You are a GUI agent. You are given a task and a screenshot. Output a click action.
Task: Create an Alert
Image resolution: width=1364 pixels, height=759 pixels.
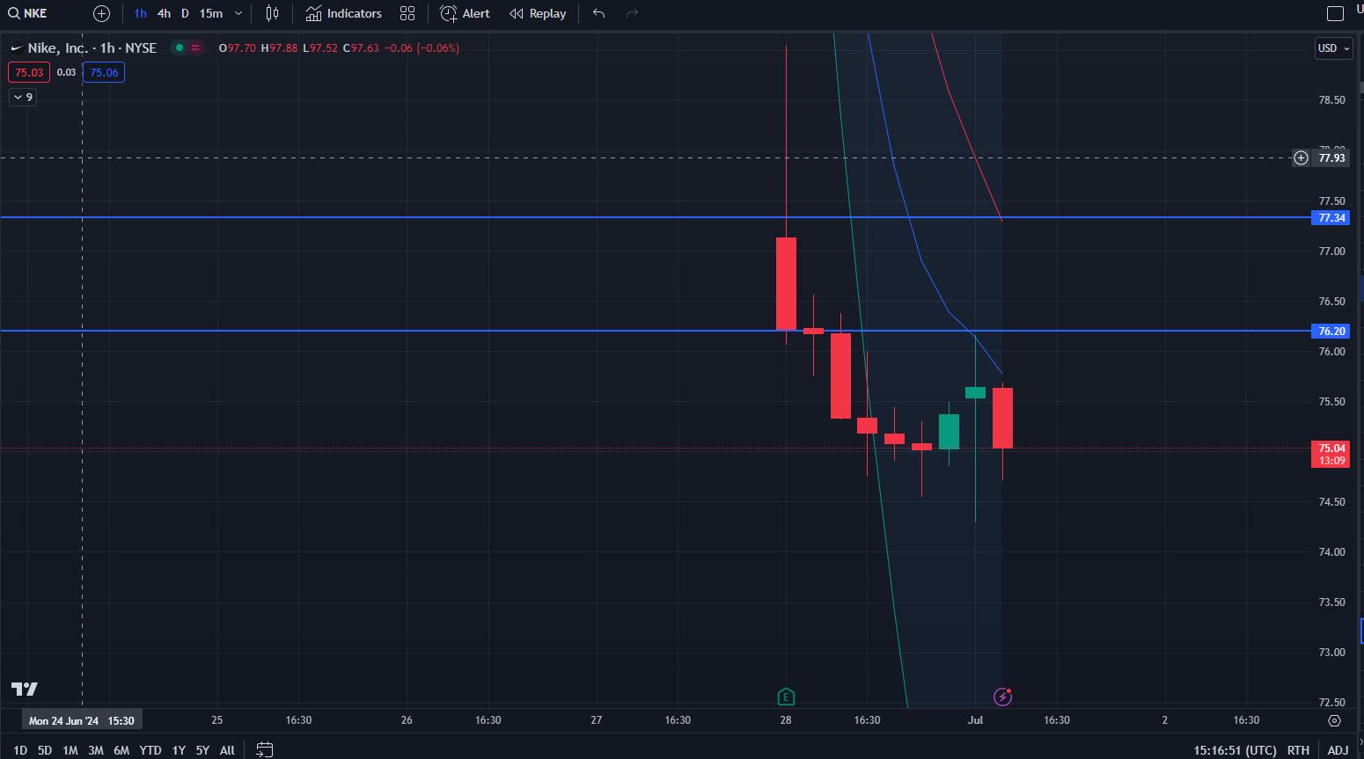point(466,13)
